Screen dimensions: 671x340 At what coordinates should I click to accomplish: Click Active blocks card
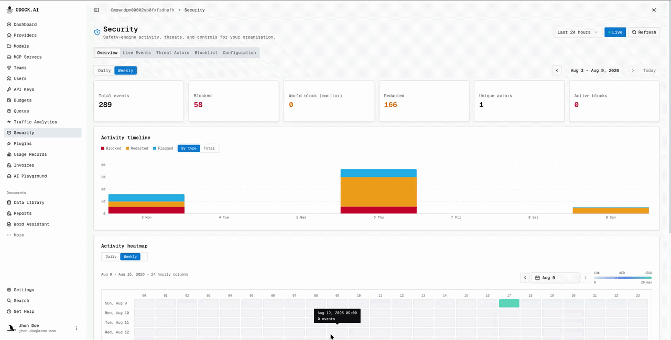tap(614, 101)
